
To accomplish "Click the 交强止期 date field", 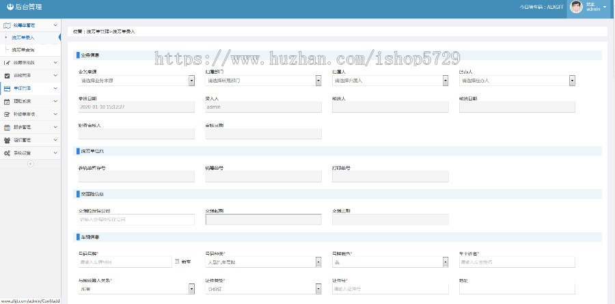I will (x=390, y=219).
